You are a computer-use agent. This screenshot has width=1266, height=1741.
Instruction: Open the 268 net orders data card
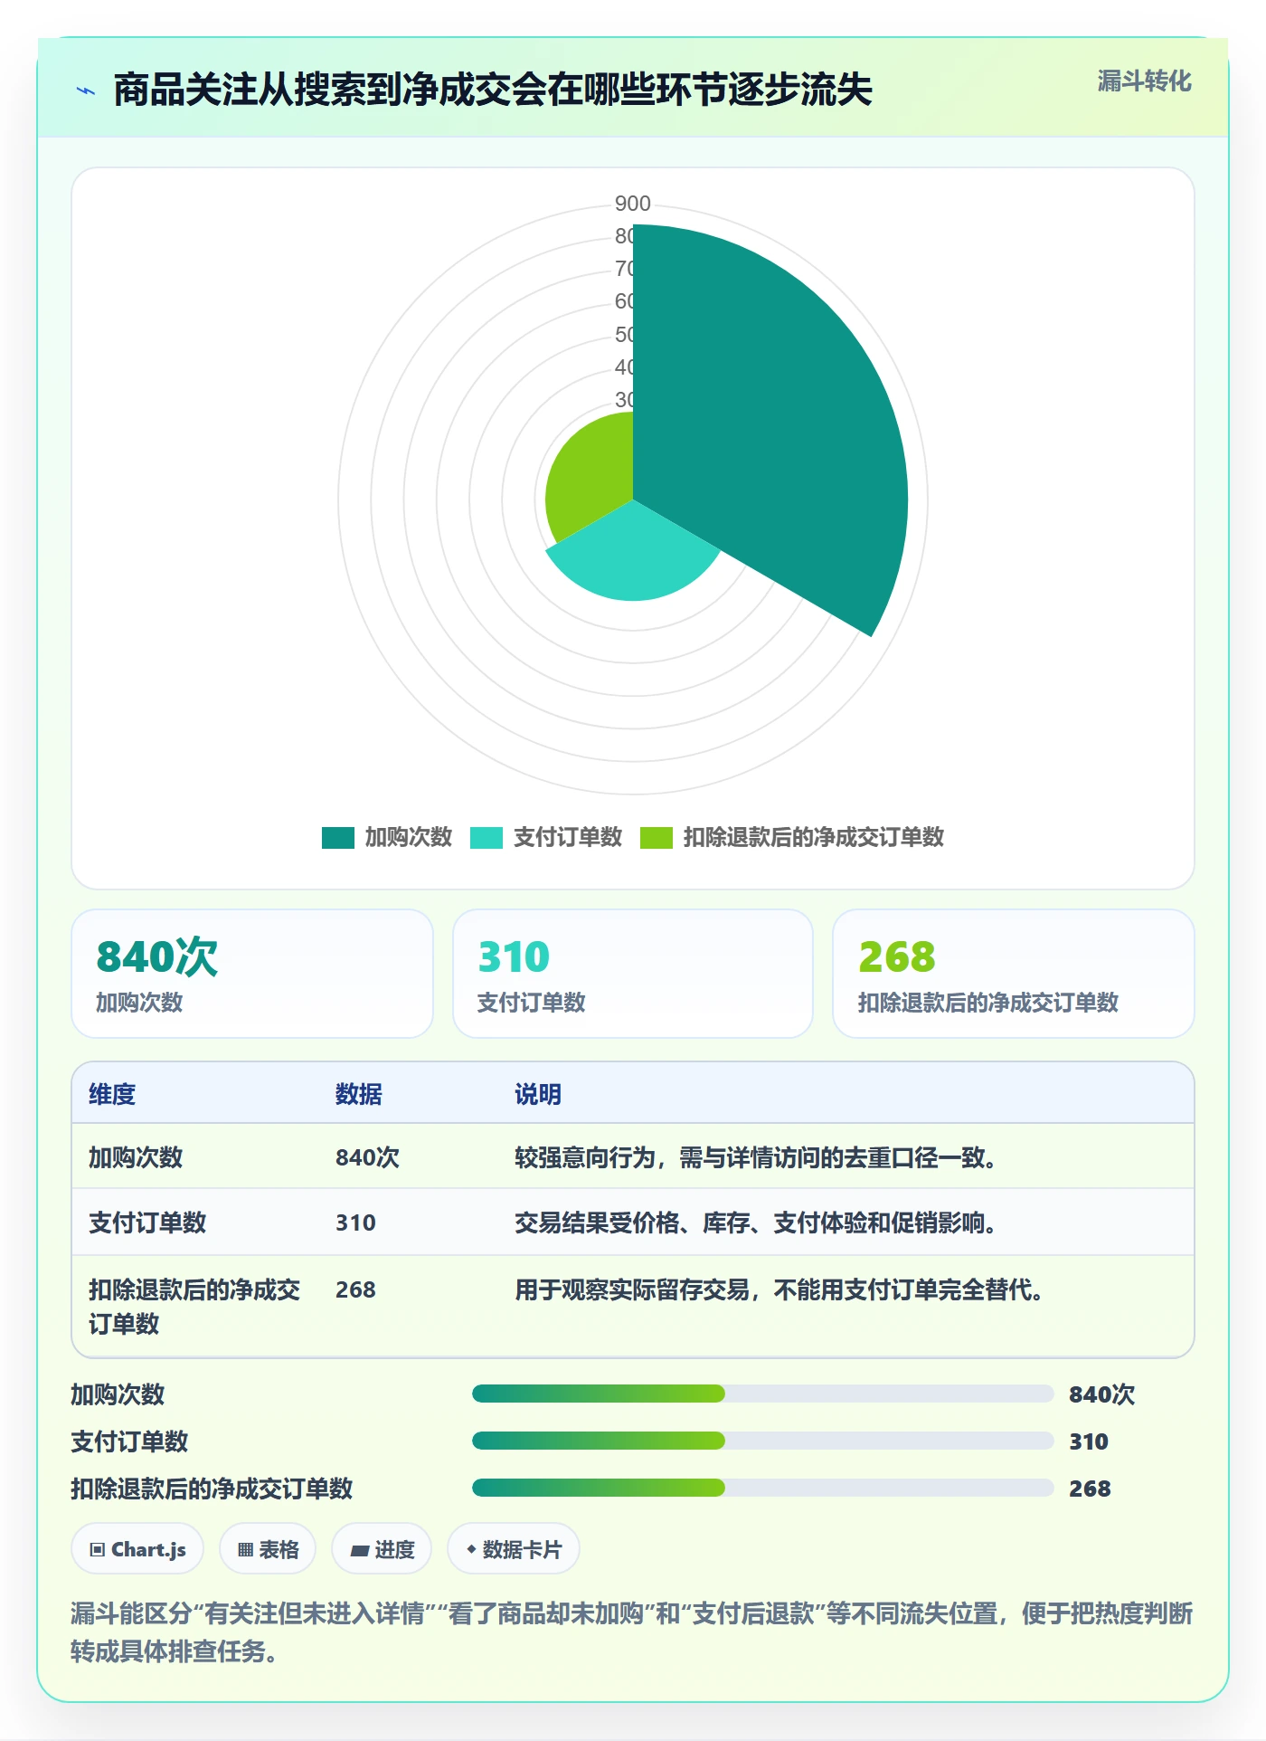(1014, 974)
